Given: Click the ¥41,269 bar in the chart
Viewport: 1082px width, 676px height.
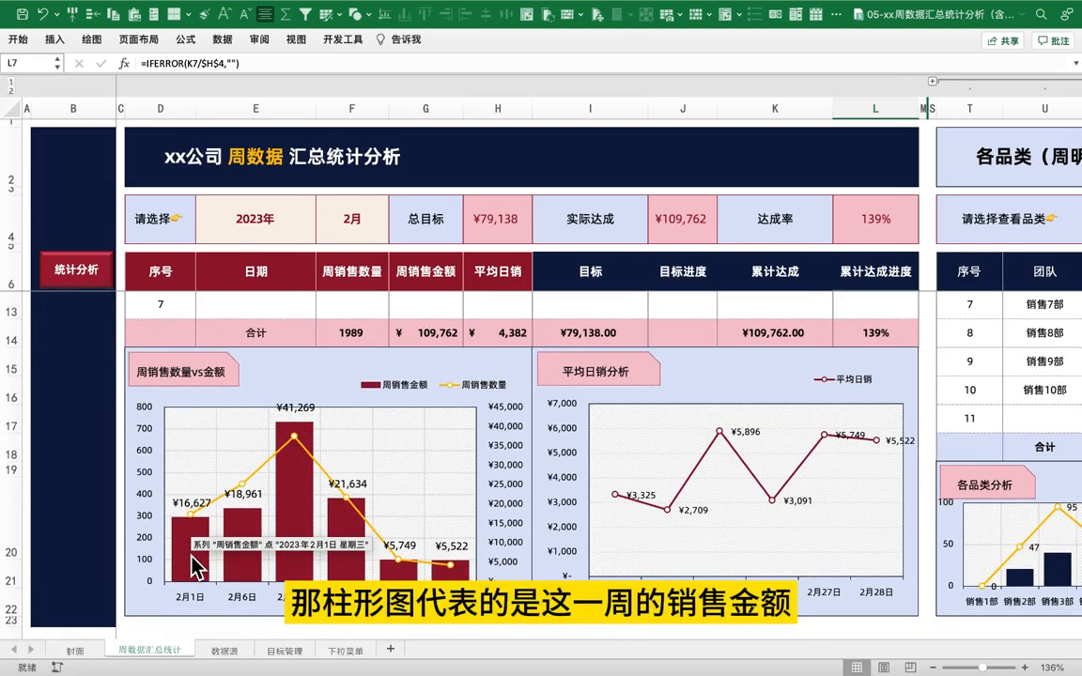Looking at the screenshot, I should (294, 501).
